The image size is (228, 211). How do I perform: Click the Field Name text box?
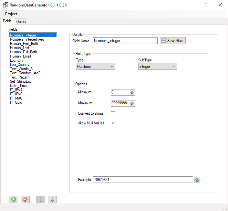pos(125,41)
